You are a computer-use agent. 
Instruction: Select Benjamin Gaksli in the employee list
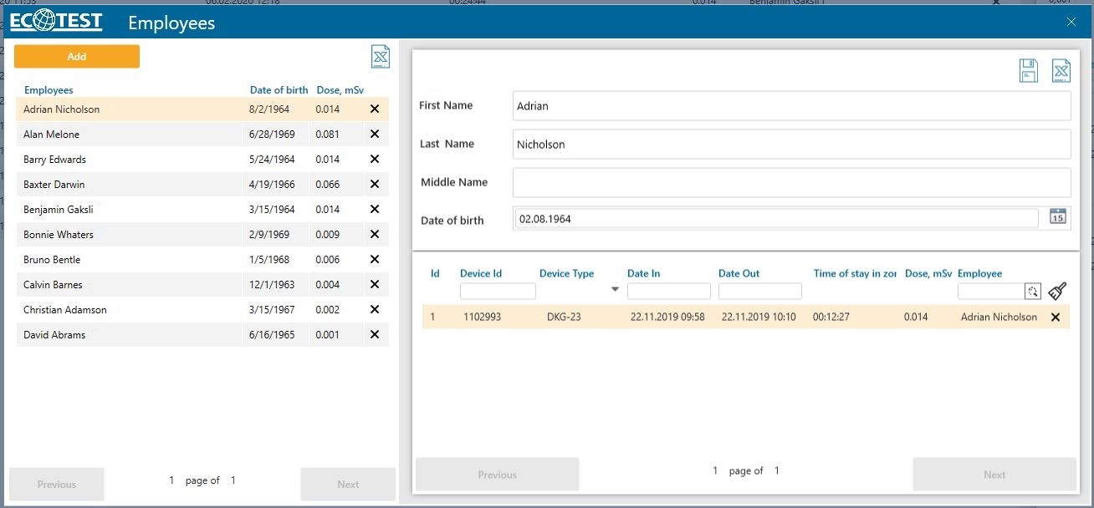click(x=59, y=210)
